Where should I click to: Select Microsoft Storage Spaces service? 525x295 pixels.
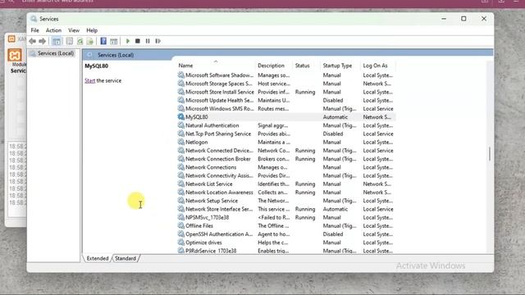286,84
